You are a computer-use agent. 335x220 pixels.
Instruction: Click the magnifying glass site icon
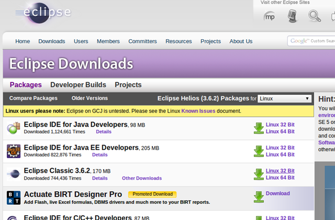click(315, 16)
